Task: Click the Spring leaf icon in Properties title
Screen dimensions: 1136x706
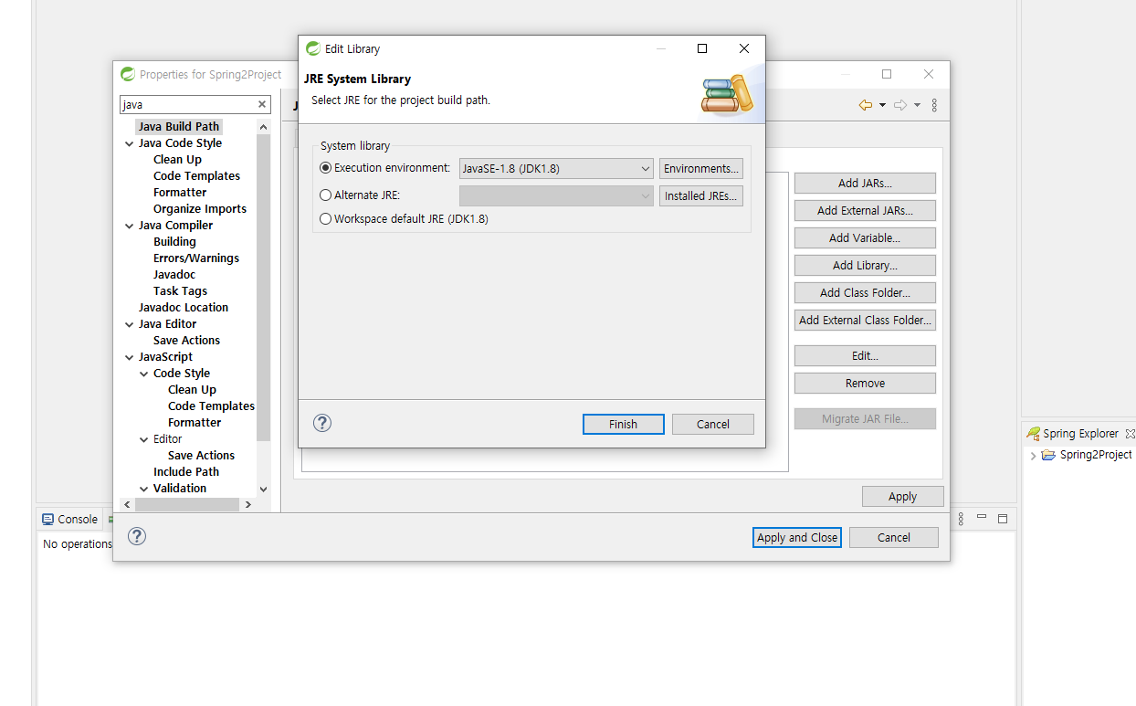Action: (128, 74)
